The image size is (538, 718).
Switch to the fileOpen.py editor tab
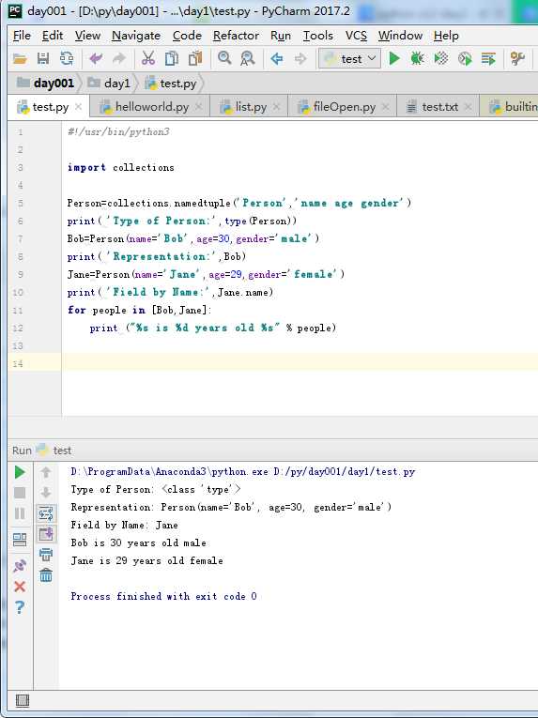coord(343,107)
